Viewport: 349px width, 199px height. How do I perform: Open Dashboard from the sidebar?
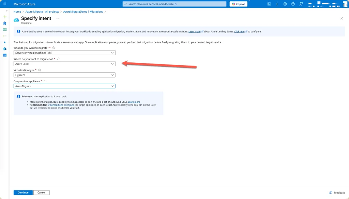point(5,30)
